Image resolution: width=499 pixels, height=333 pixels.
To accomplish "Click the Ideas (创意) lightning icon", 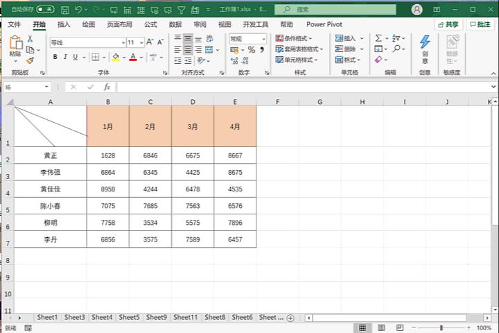I will coord(425,43).
